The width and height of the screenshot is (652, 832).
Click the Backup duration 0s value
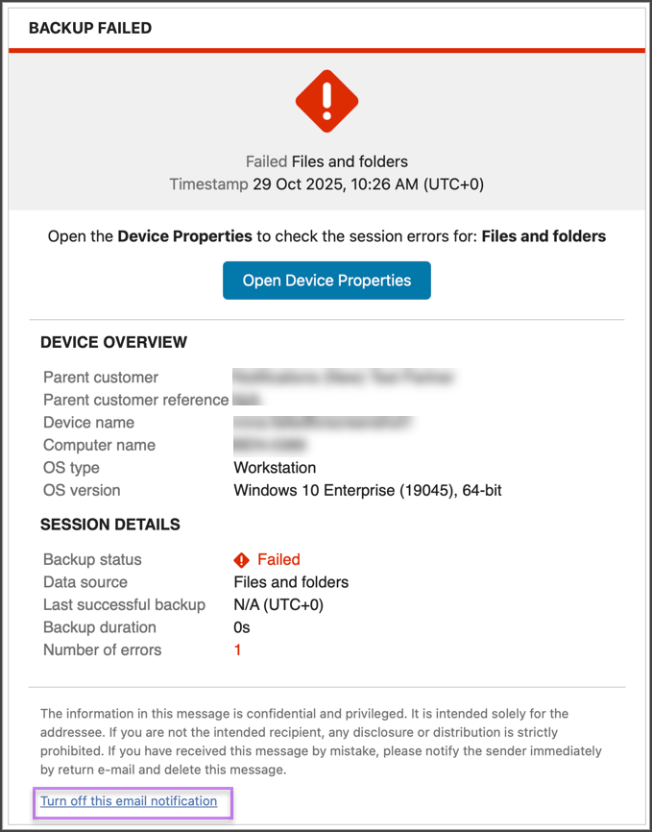pos(242,627)
